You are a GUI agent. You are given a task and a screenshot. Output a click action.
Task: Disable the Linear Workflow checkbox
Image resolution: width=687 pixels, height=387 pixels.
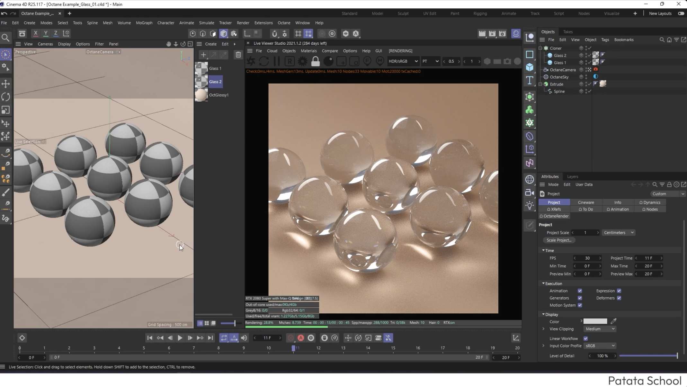[585, 338]
